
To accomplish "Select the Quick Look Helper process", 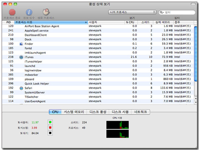I will tap(98, 84).
